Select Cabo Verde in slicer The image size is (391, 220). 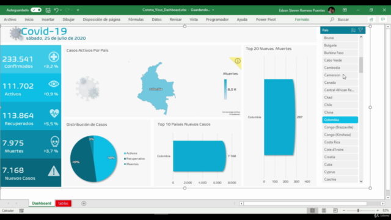click(x=340, y=61)
